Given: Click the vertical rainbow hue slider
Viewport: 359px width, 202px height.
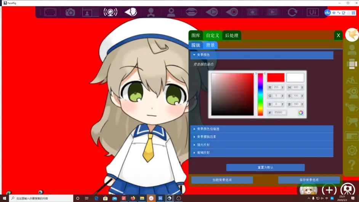Looking at the screenshot, I should coord(260,95).
